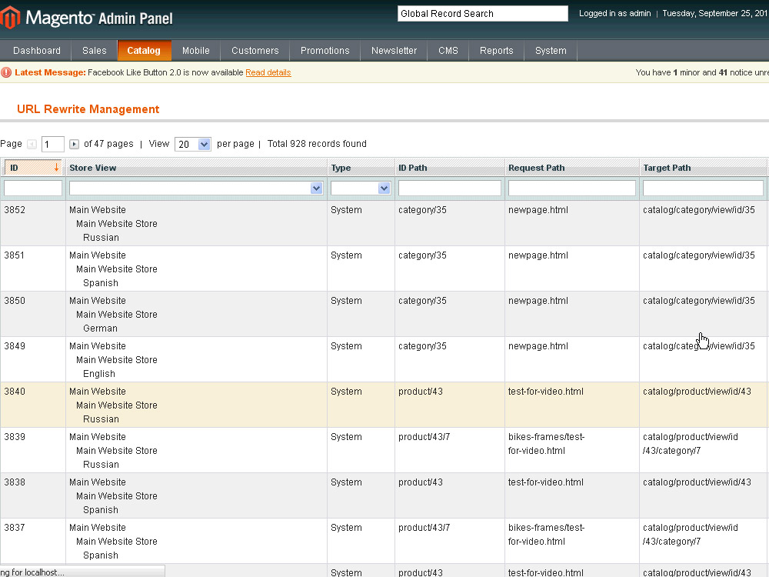The width and height of the screenshot is (769, 577).
Task: Click the ID column sort arrow
Action: click(56, 167)
